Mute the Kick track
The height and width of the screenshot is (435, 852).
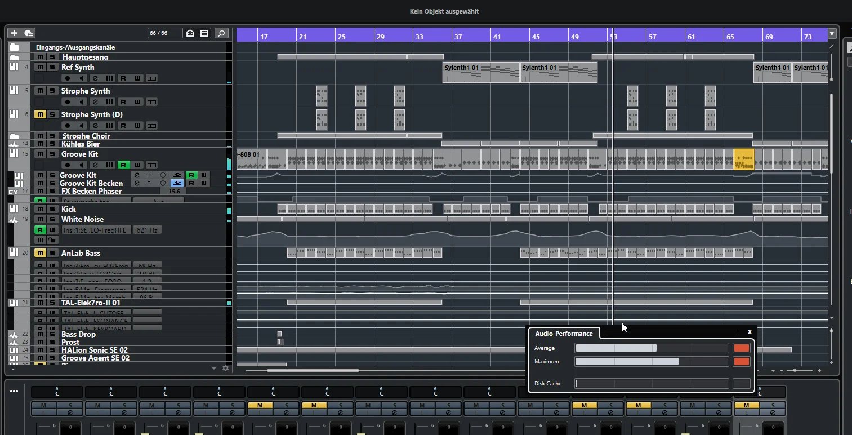[x=40, y=209]
